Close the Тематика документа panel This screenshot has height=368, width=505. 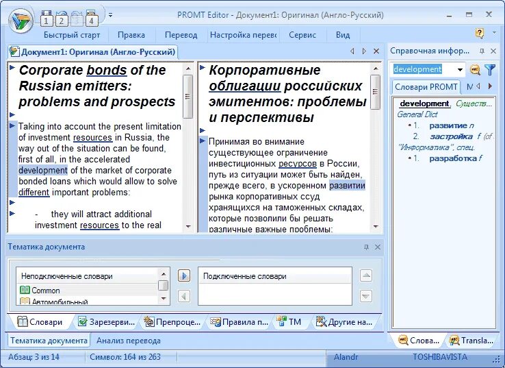tap(378, 247)
